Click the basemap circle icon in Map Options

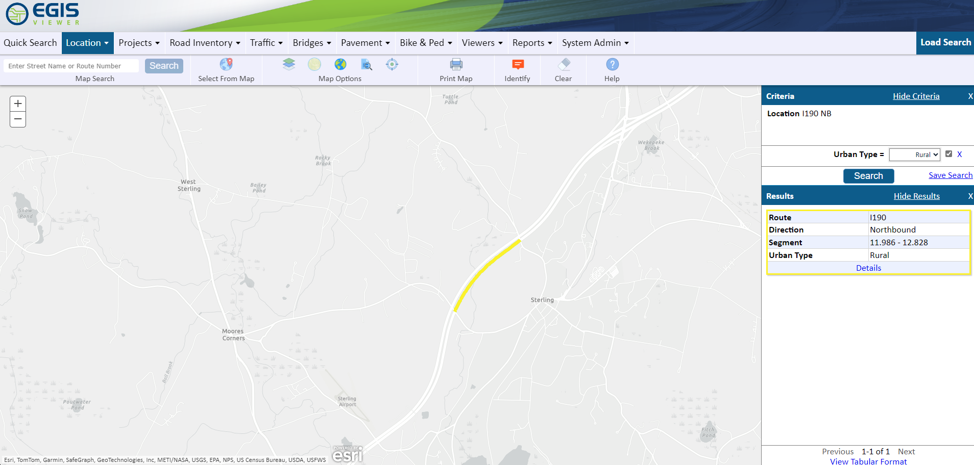tap(314, 65)
